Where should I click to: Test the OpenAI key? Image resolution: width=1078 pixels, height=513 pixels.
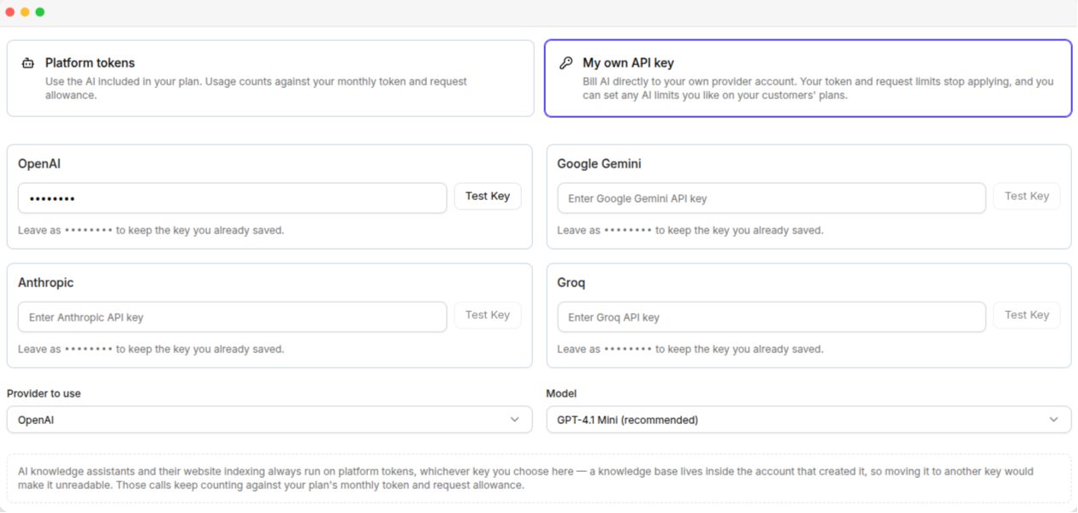click(x=488, y=197)
